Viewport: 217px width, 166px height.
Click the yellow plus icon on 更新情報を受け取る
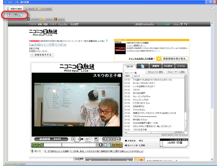pos(159,59)
